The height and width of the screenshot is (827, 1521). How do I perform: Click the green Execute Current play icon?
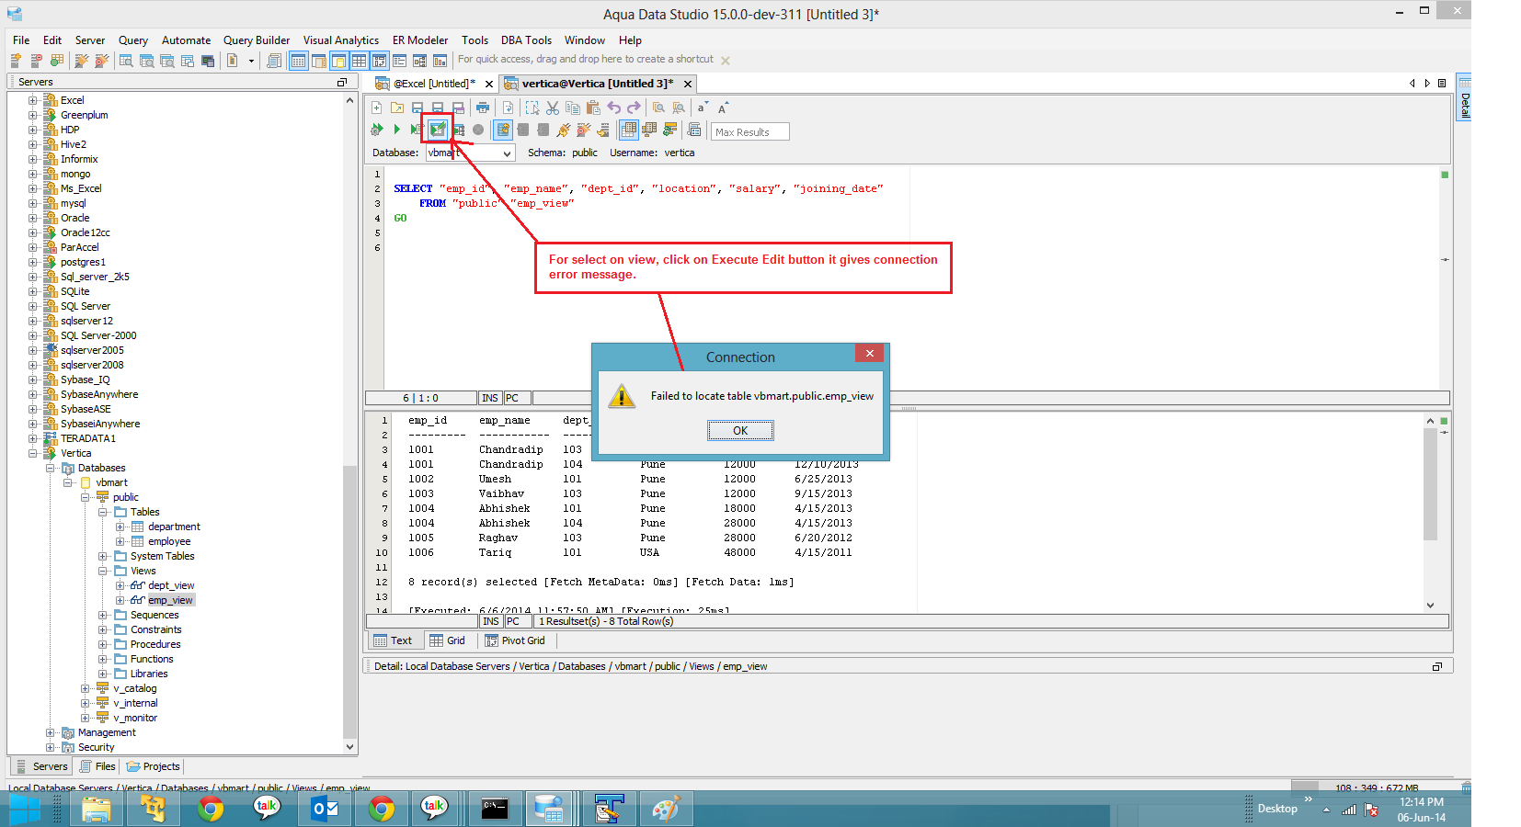point(397,130)
